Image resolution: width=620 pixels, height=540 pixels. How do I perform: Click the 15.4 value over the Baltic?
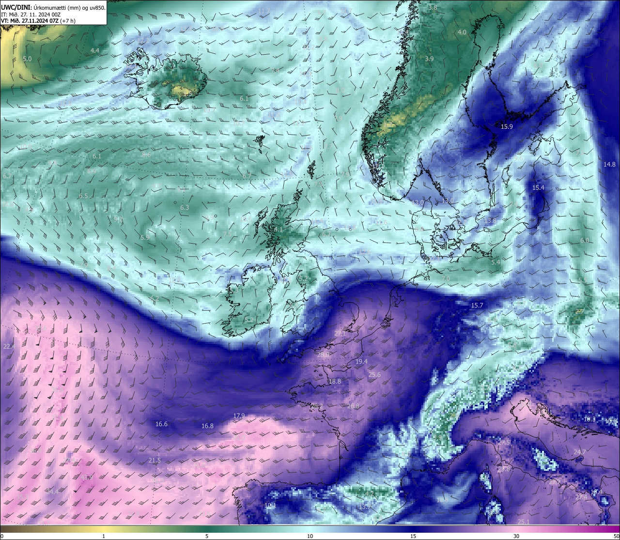tap(538, 187)
